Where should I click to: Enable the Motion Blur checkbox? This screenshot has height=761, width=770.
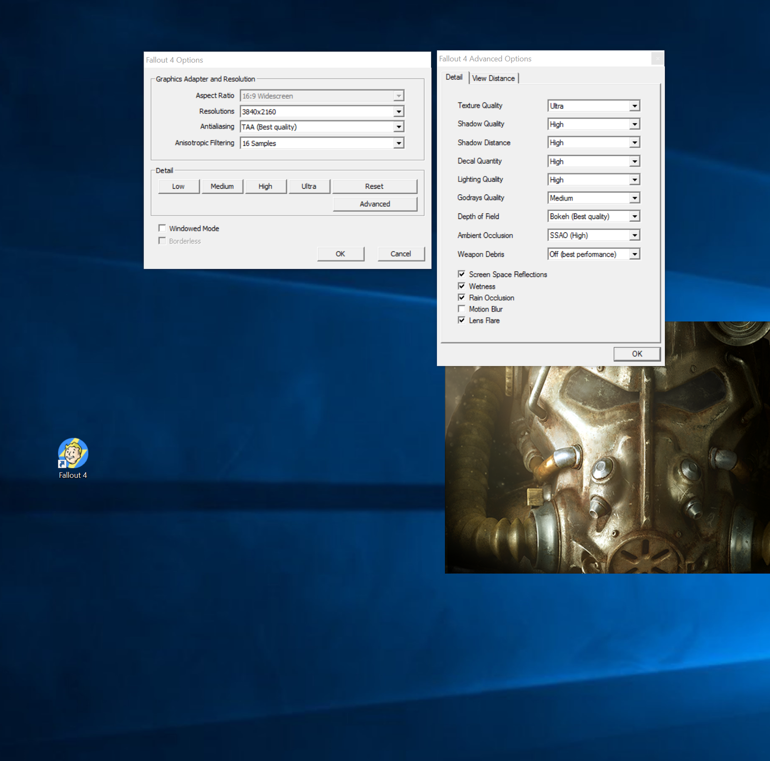[x=462, y=309]
